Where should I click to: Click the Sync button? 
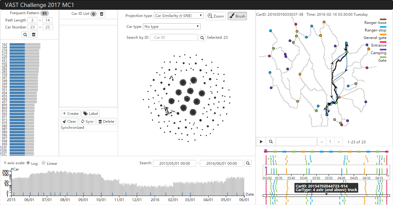coord(87,122)
